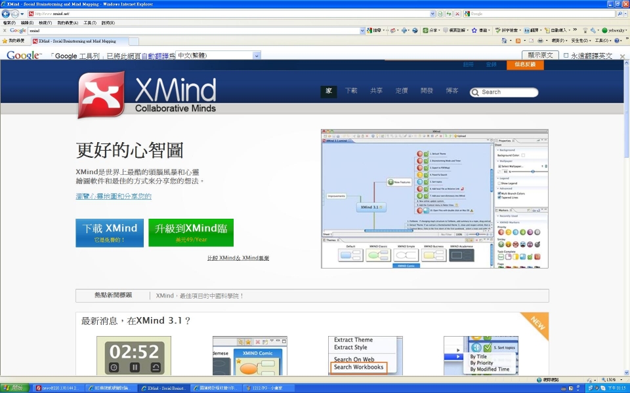Click the blue 下載 XMind button
Image resolution: width=630 pixels, height=393 pixels.
[110, 232]
